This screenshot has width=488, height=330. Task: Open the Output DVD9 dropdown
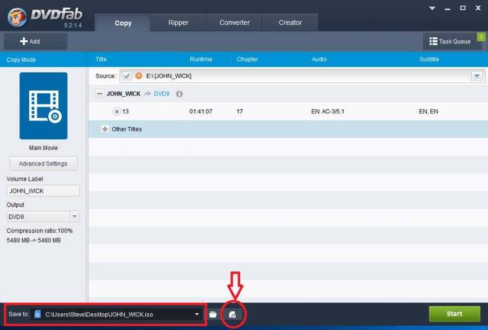[75, 217]
